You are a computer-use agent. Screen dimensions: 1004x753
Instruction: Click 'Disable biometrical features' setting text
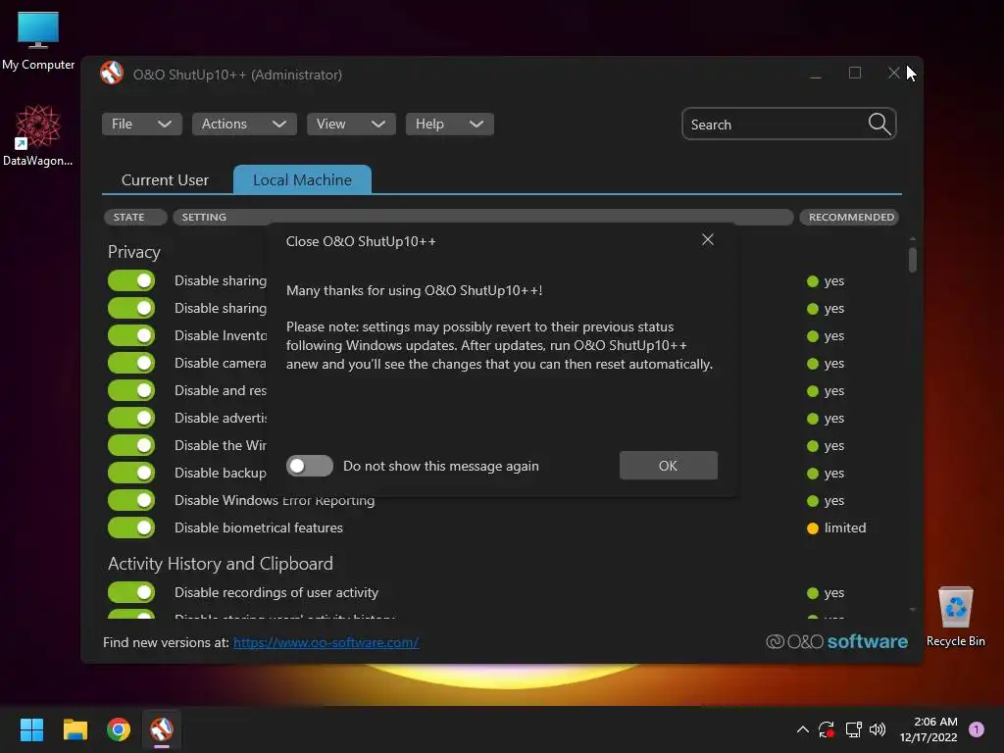point(259,527)
